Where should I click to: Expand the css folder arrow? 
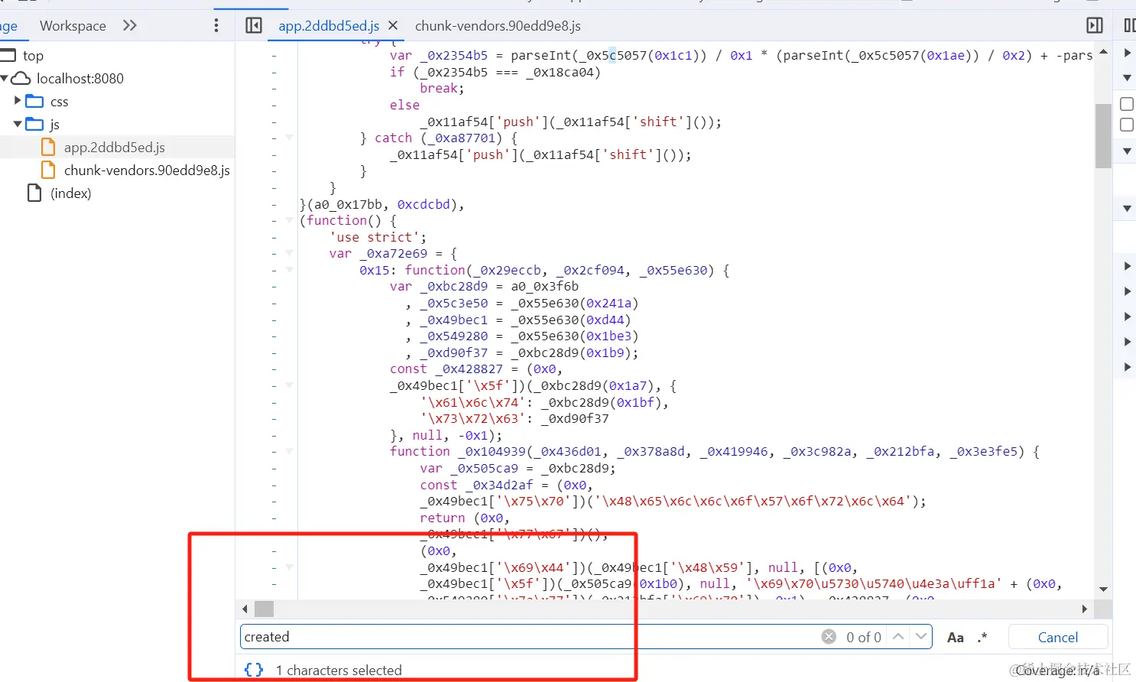(18, 101)
